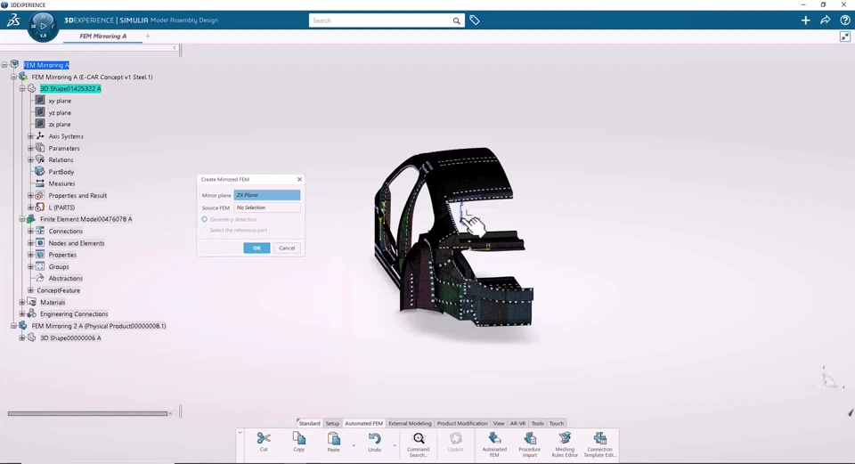Viewport: 855px width, 464px height.
Task: Expand the Axis Systems node
Action: 30,136
